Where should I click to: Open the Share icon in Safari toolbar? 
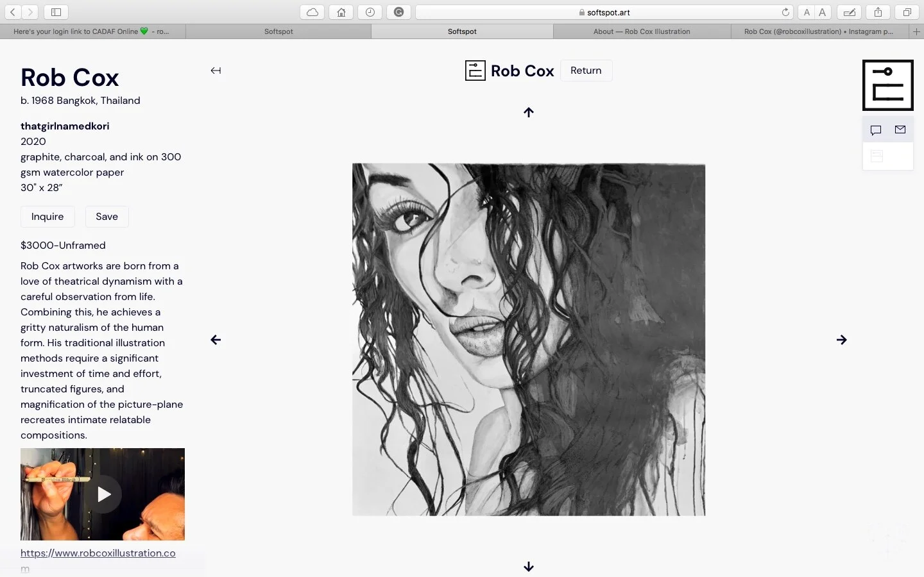coord(878,12)
